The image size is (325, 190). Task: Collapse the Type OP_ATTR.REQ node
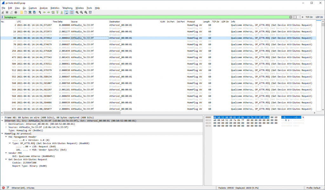(x=10, y=143)
